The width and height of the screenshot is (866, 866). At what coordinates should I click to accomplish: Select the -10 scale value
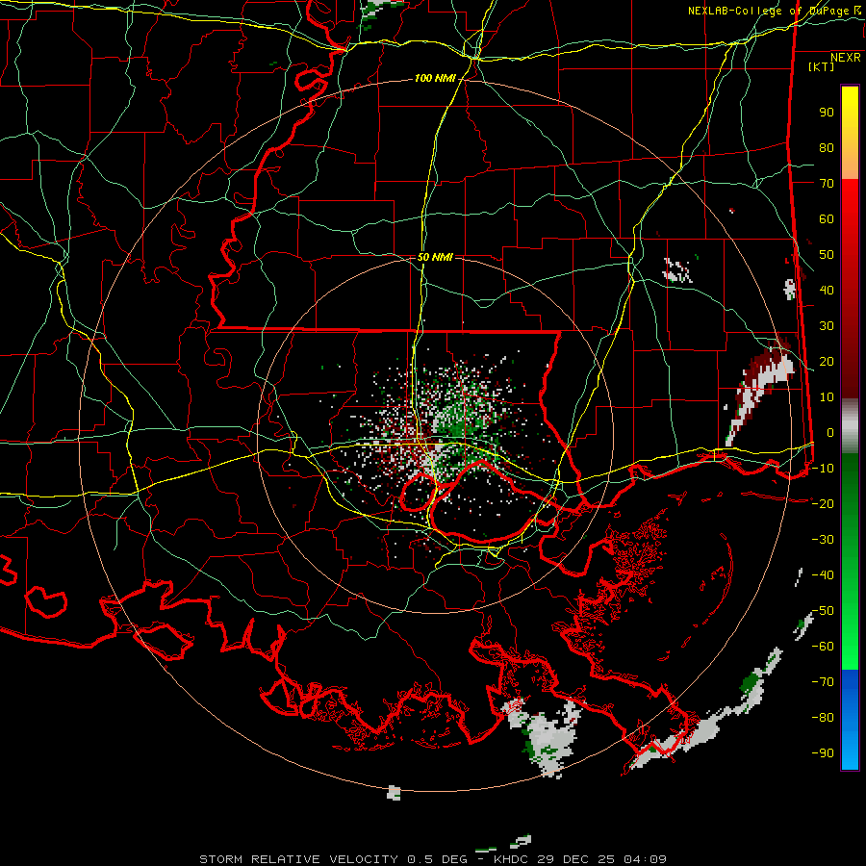tap(823, 469)
